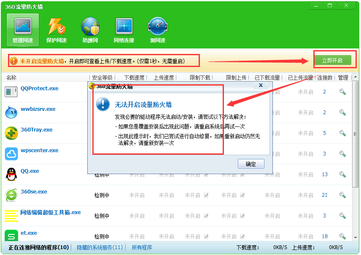
Task: Select et.exe program name
Action: tap(29, 233)
